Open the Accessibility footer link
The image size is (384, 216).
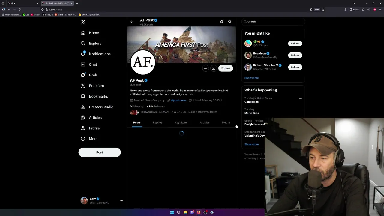(250, 158)
